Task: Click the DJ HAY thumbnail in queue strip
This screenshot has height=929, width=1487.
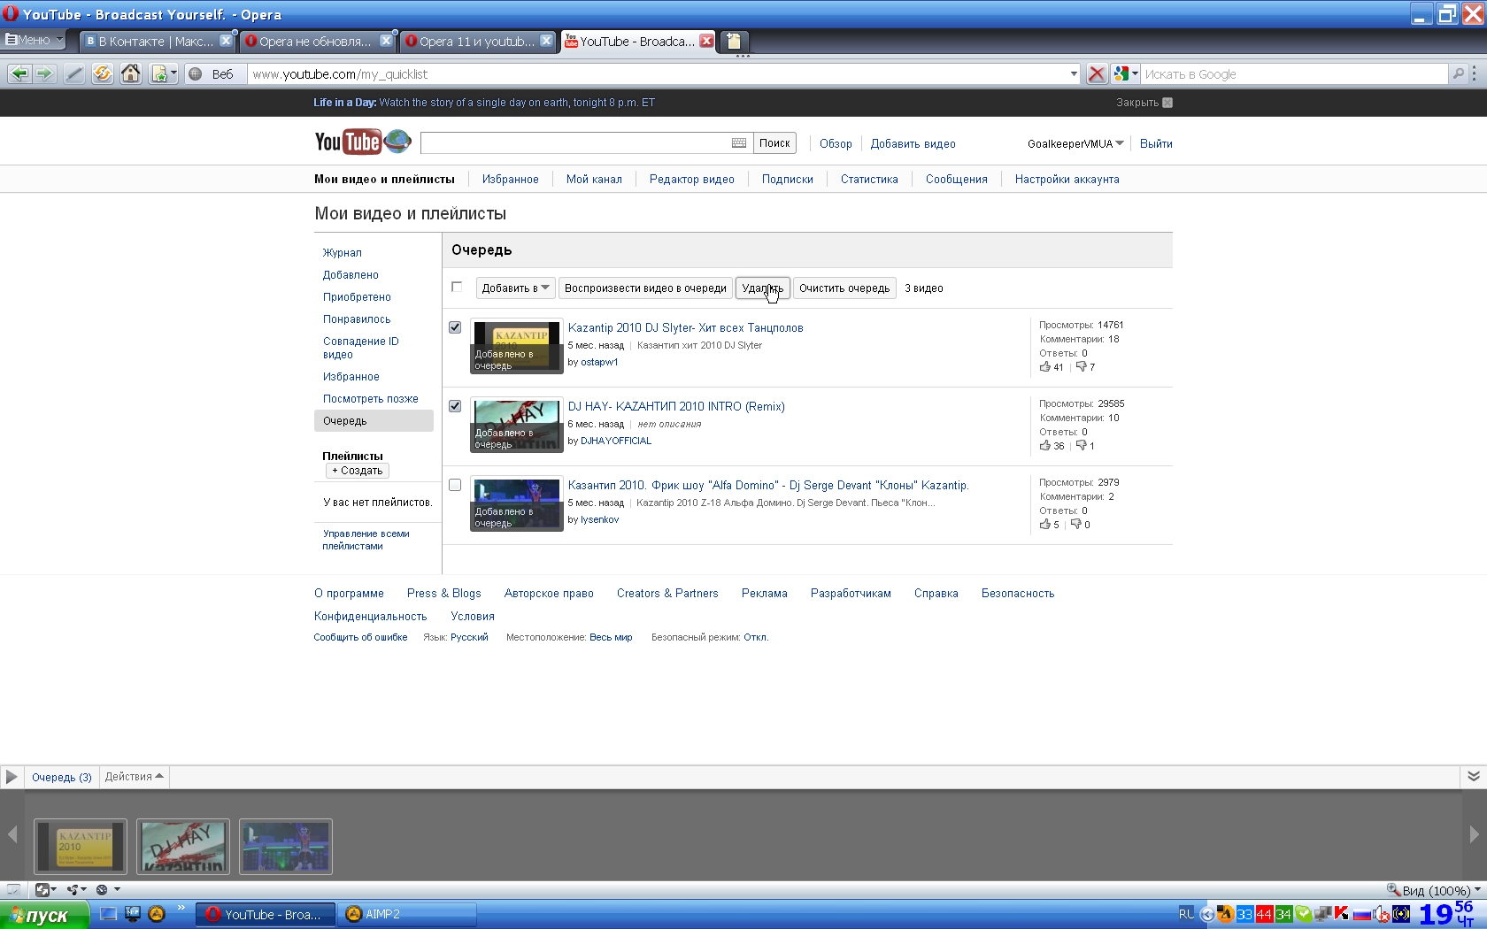Action: click(183, 847)
